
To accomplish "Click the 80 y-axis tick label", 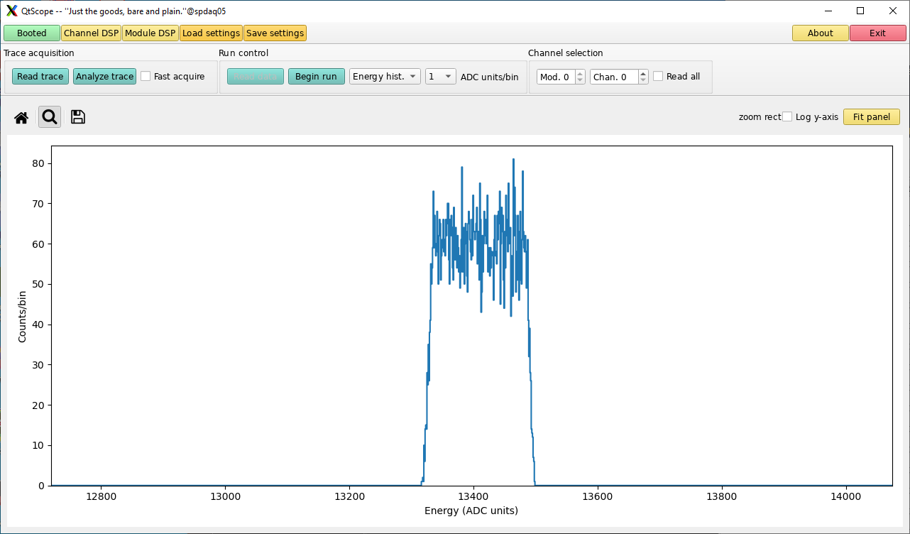I will (39, 163).
